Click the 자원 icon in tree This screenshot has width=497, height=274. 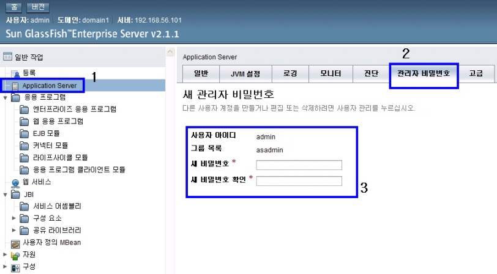[x=15, y=255]
